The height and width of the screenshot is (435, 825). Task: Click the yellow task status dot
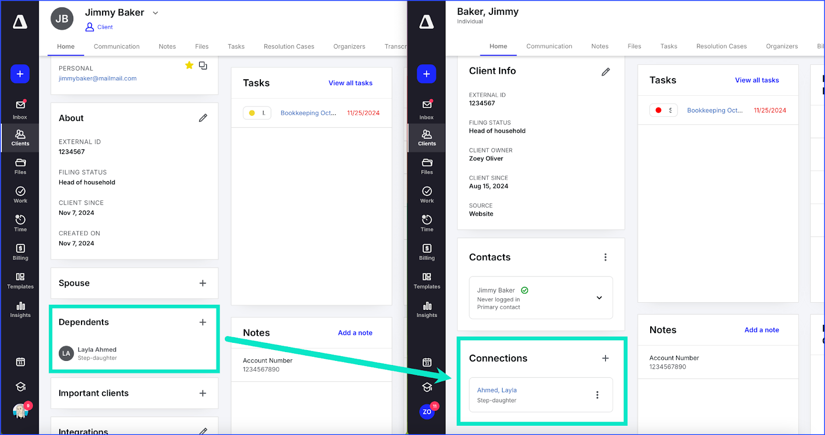[x=252, y=113]
